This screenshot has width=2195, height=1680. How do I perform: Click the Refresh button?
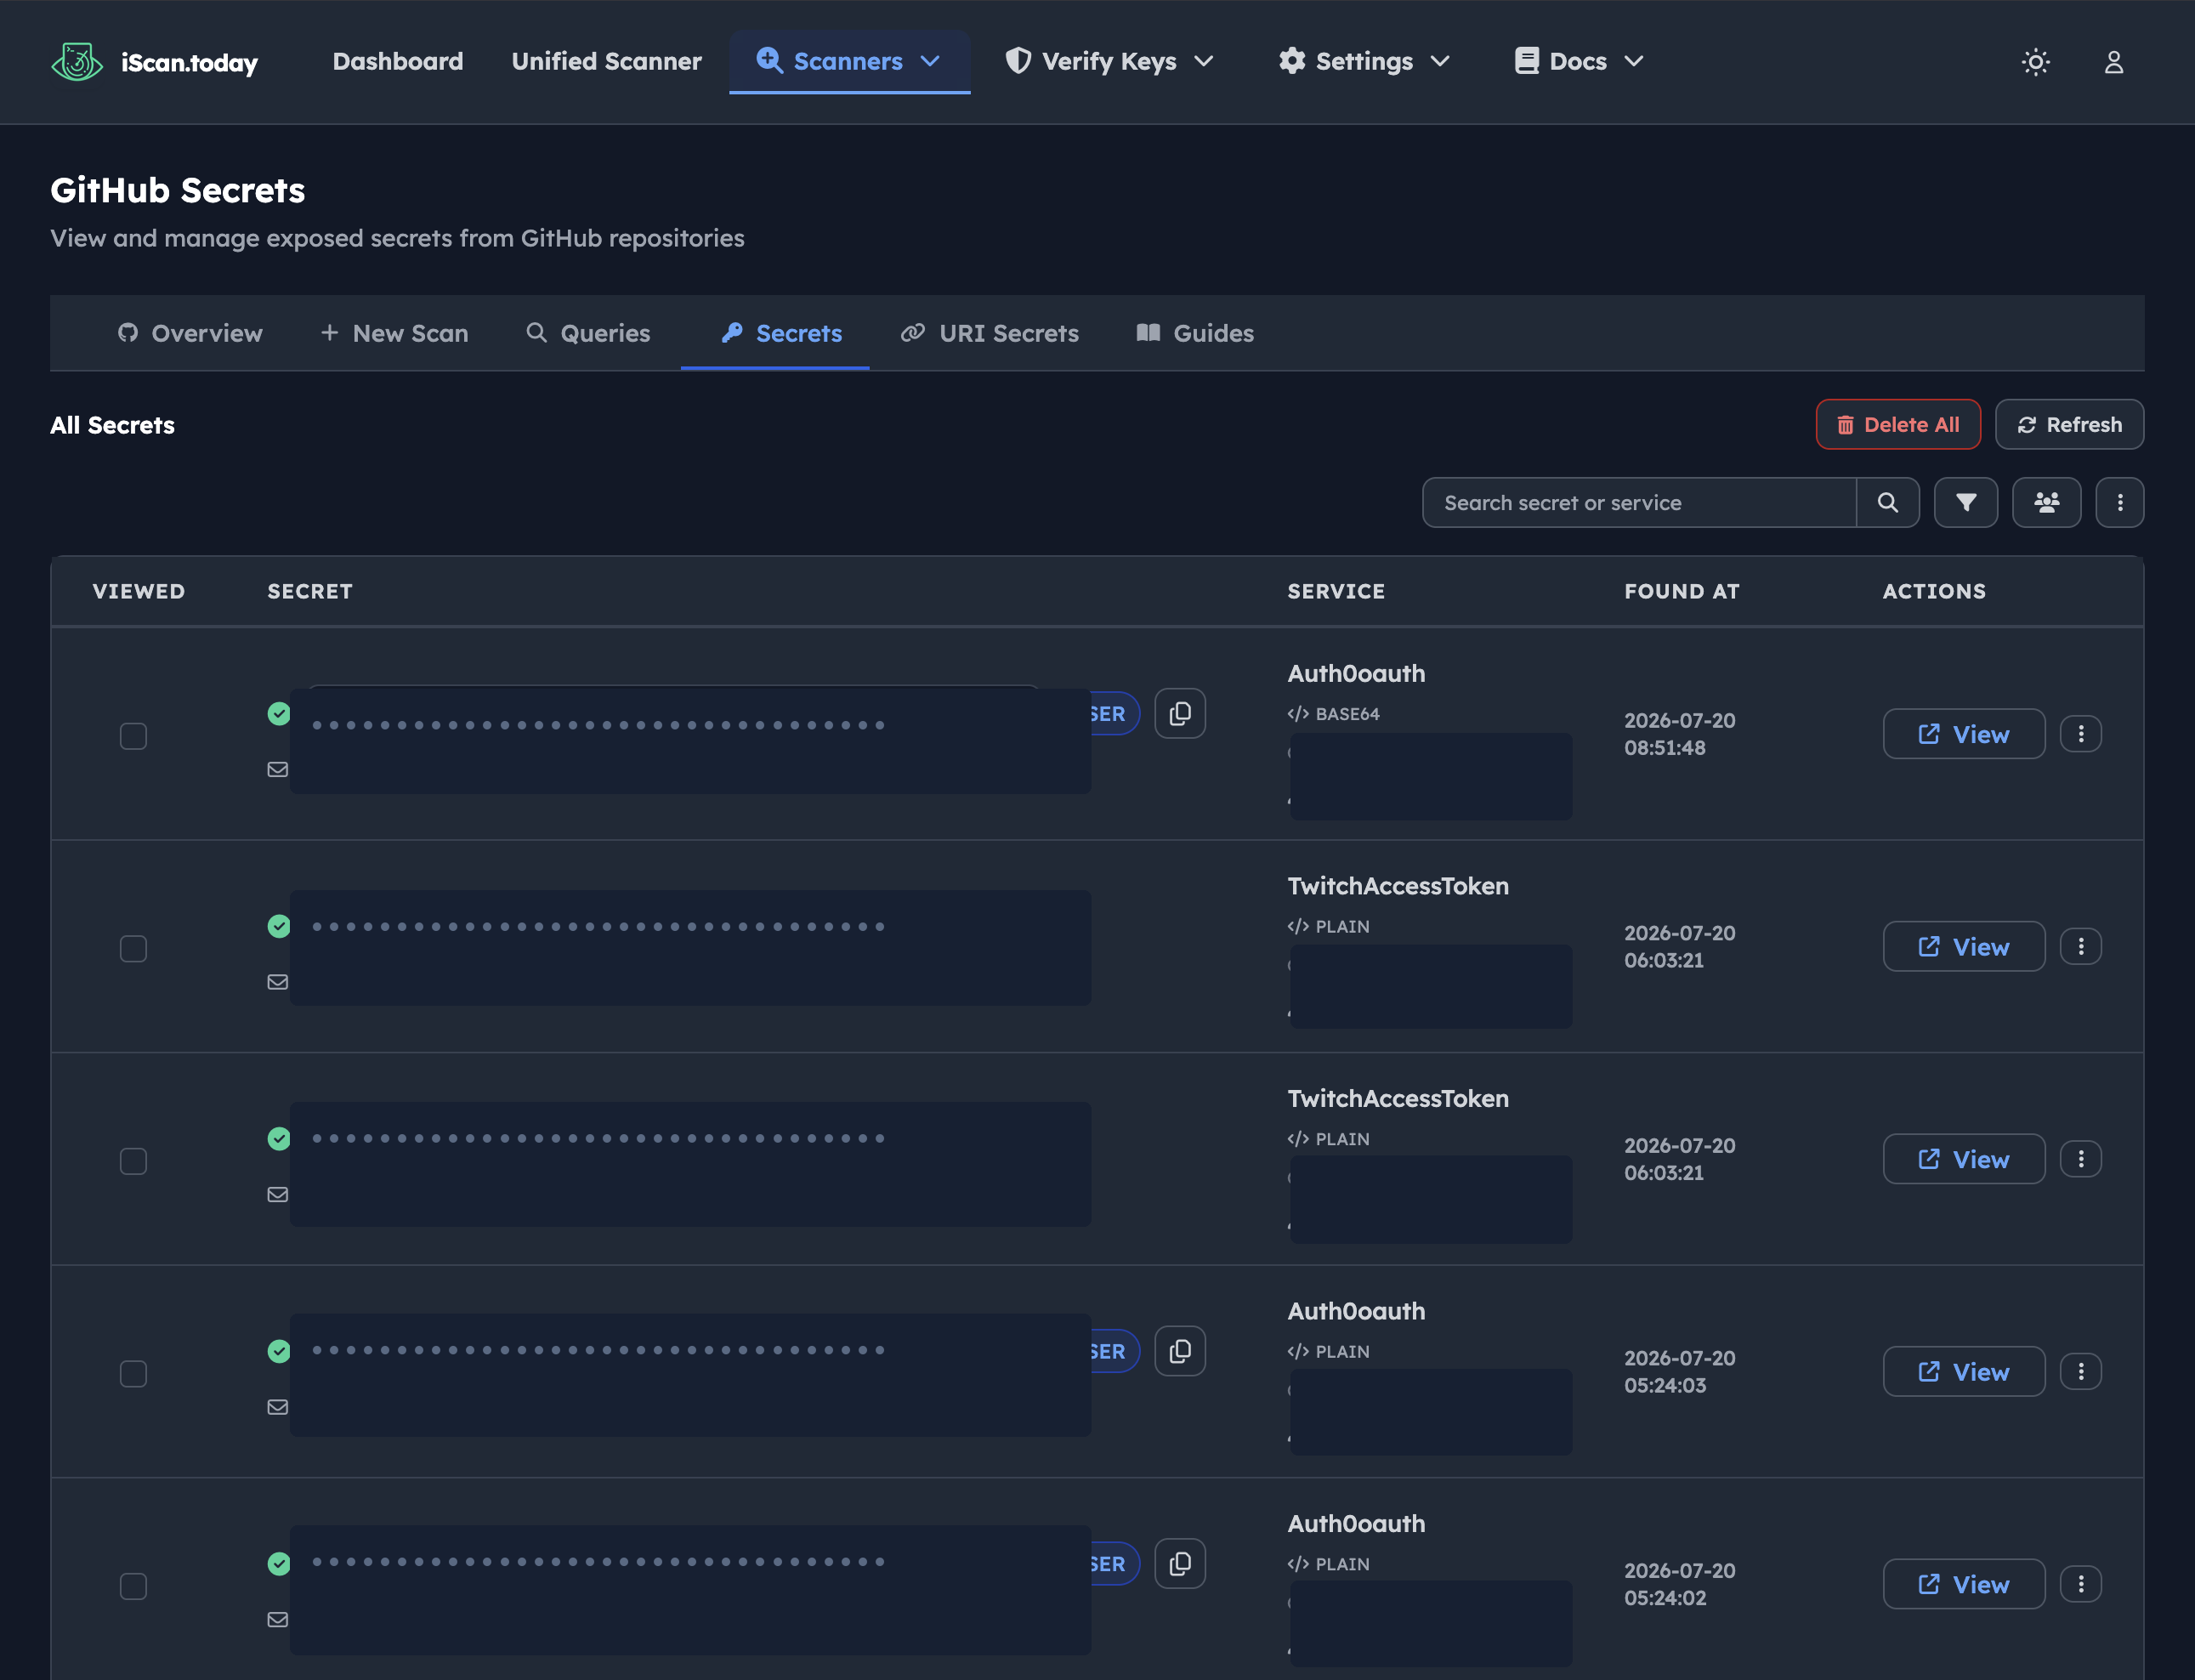[x=2069, y=424]
